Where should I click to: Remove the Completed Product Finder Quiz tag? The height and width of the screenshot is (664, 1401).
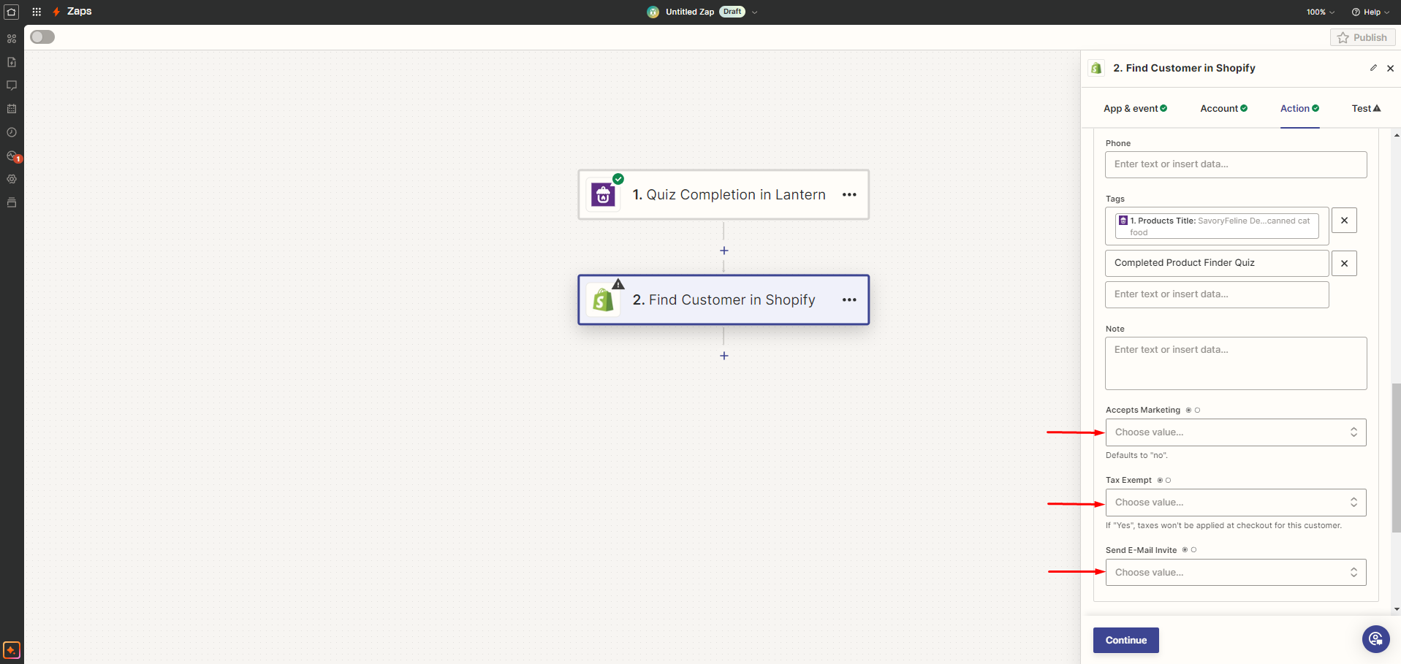pos(1344,263)
